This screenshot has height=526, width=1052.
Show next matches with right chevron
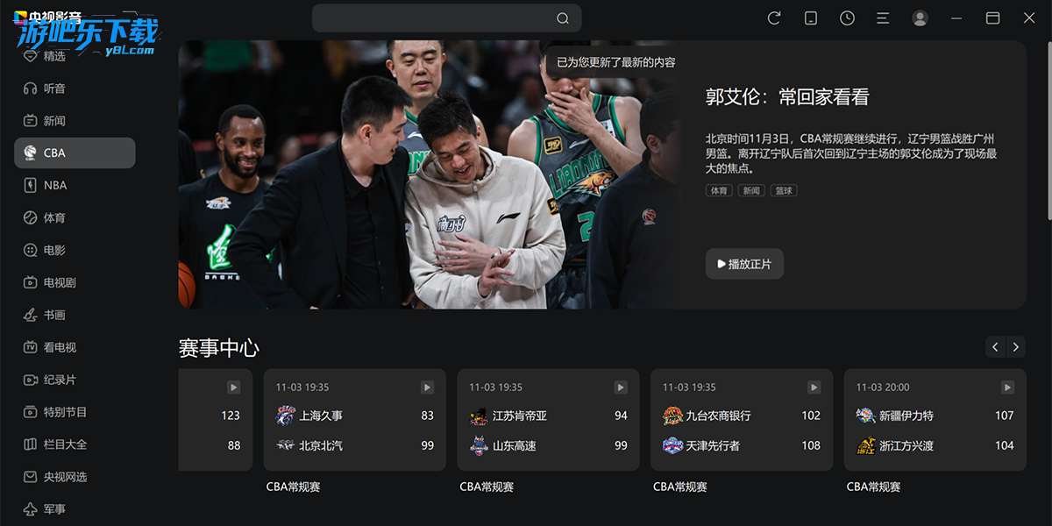tap(1016, 347)
